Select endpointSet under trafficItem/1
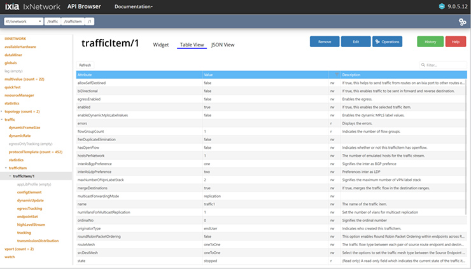The image size is (471, 269). [27, 216]
